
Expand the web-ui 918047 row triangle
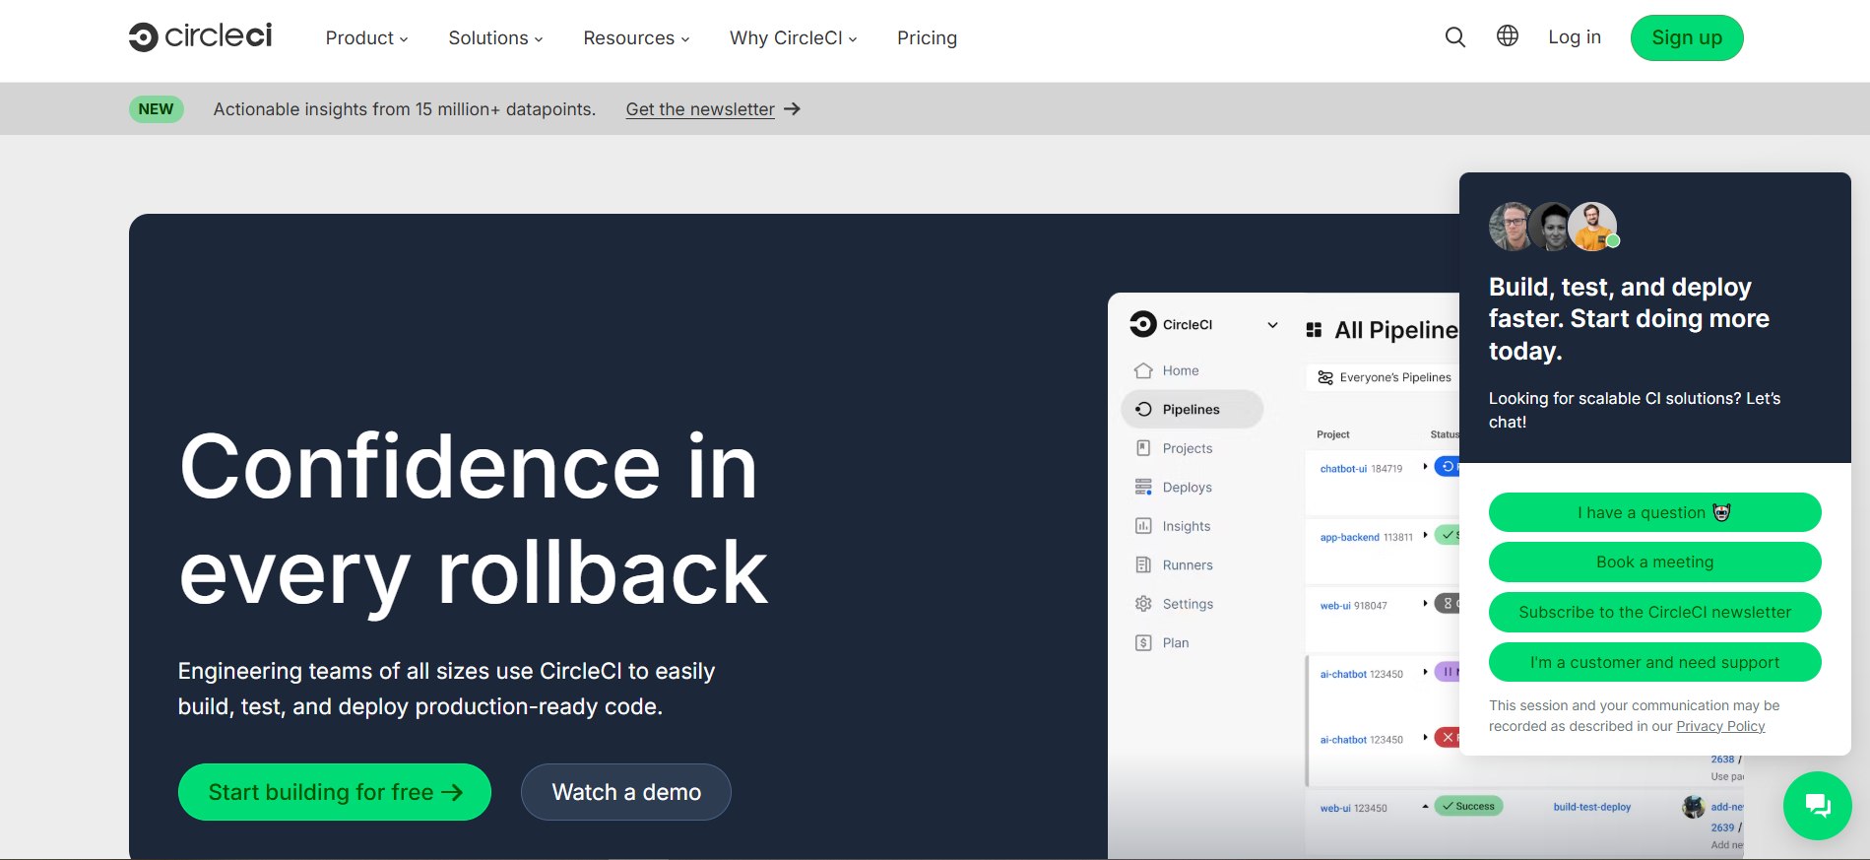pos(1425,603)
